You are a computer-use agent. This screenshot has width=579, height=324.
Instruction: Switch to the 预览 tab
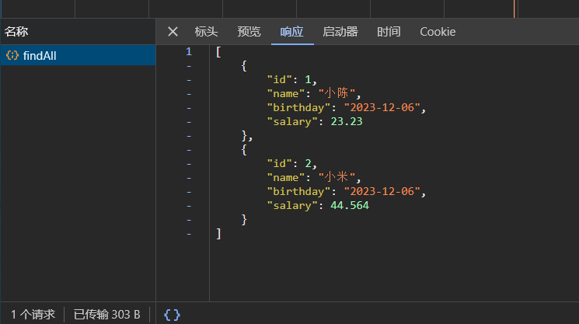[x=249, y=32]
